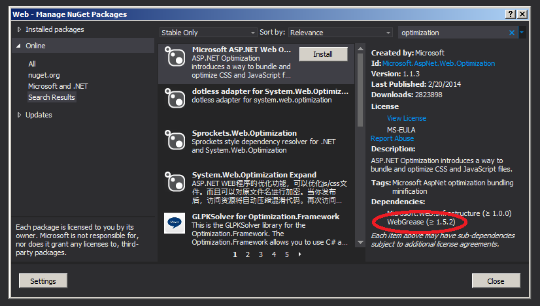540x306 pixels.
Task: Collapse the Online section
Action: [x=18, y=46]
